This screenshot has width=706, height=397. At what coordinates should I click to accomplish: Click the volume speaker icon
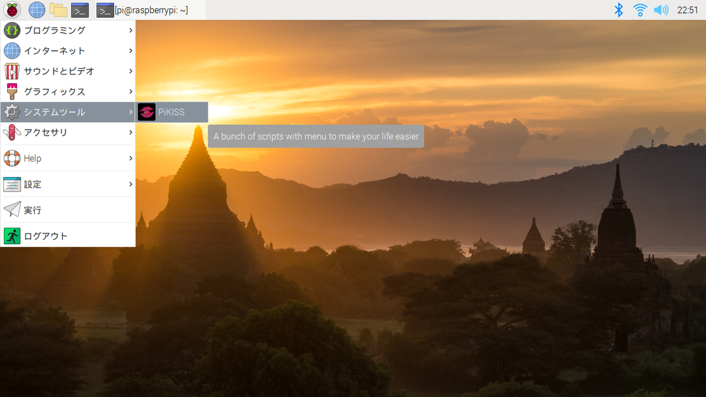(661, 9)
